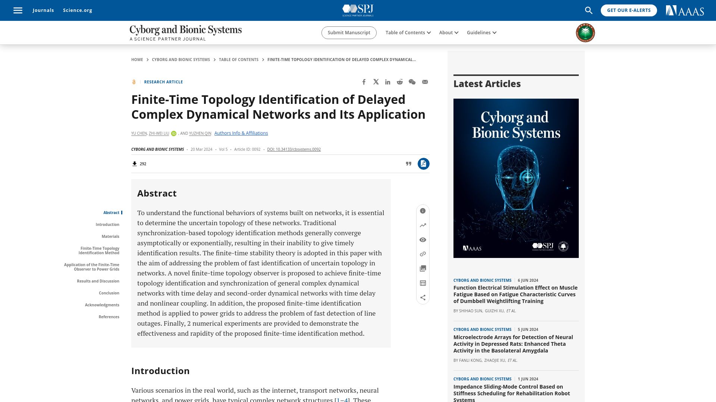Jump to References section in outline

[109, 317]
